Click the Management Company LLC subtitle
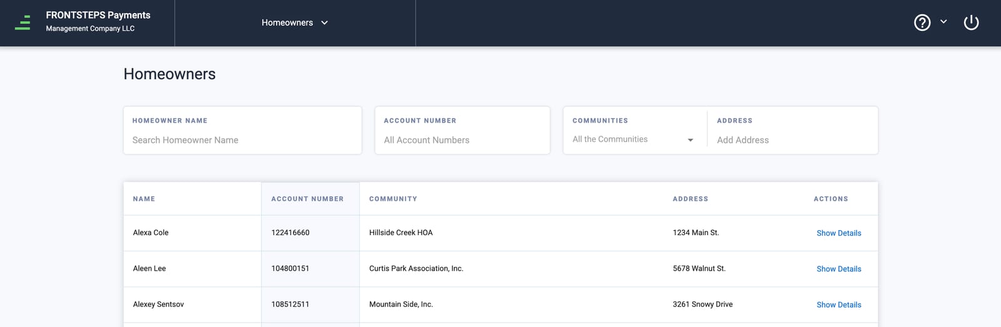The image size is (1001, 327). [90, 29]
